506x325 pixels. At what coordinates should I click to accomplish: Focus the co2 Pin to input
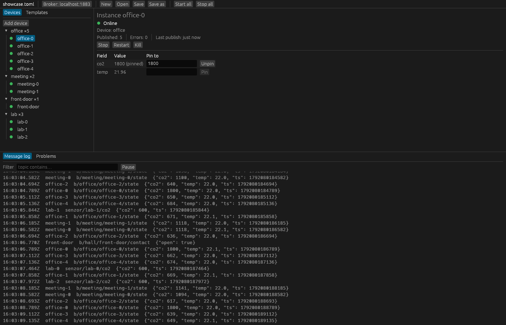(172, 64)
